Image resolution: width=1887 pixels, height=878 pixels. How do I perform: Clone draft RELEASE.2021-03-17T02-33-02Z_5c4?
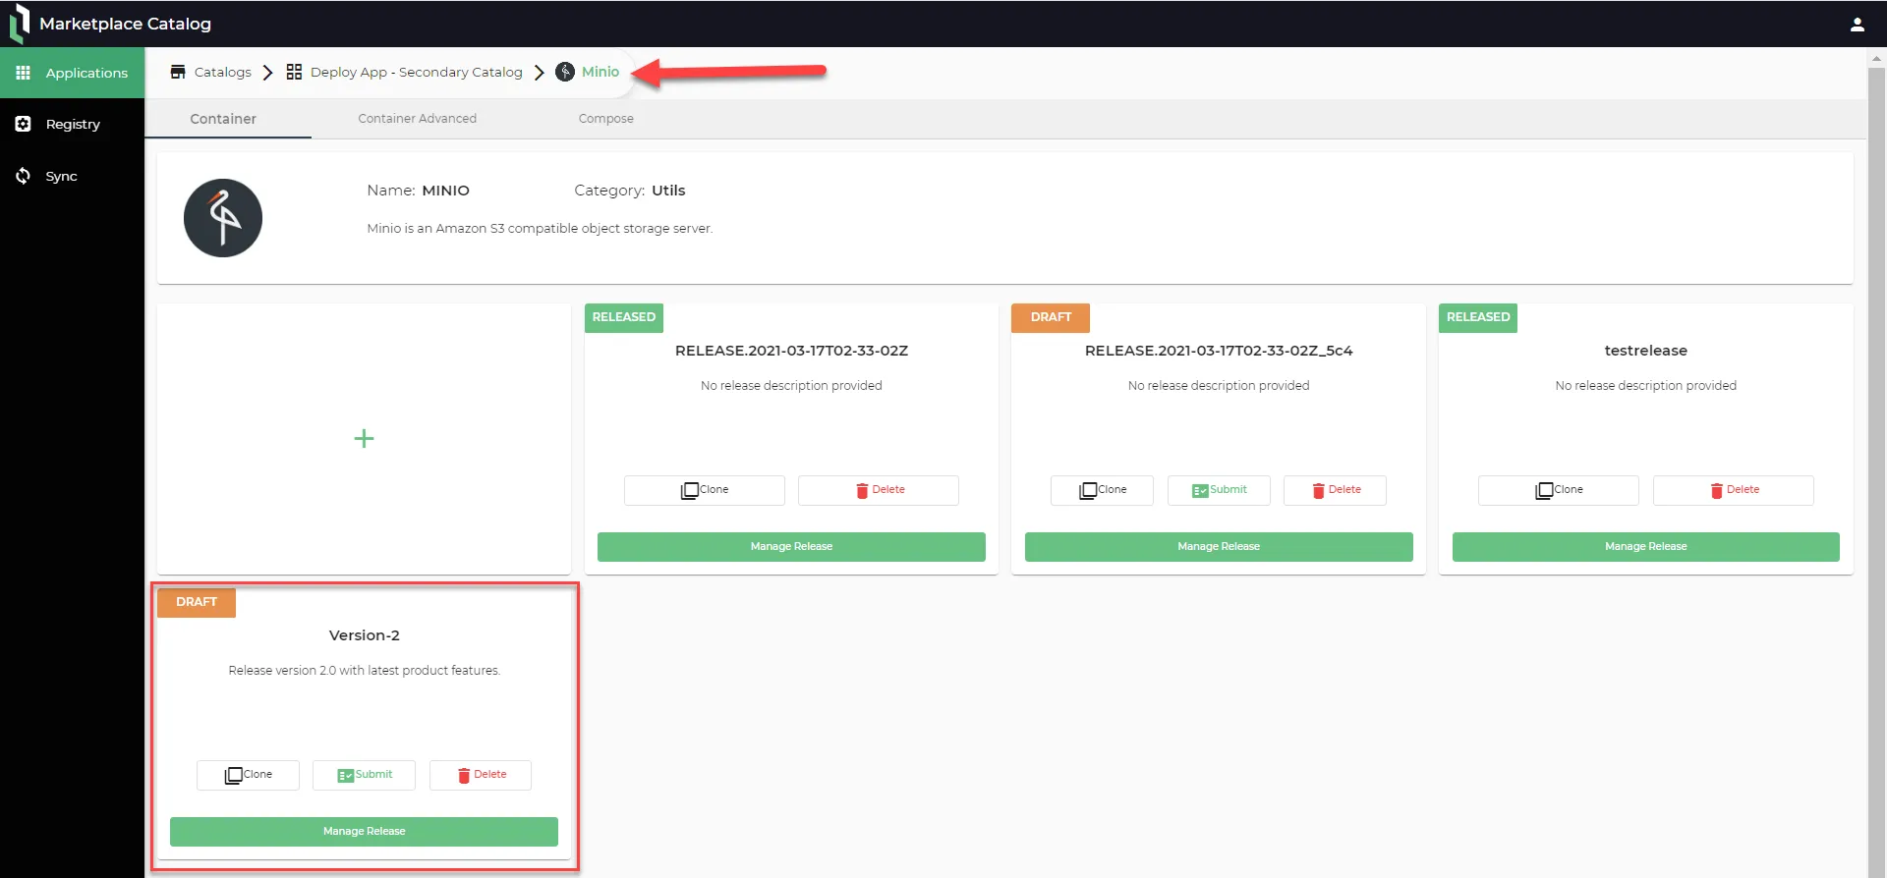pos(1102,490)
